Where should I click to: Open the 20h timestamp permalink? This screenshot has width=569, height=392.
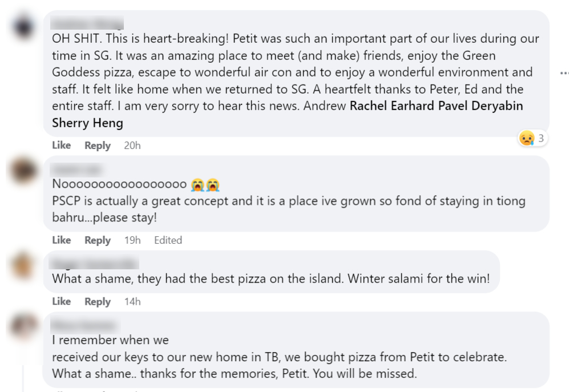pyautogui.click(x=132, y=146)
